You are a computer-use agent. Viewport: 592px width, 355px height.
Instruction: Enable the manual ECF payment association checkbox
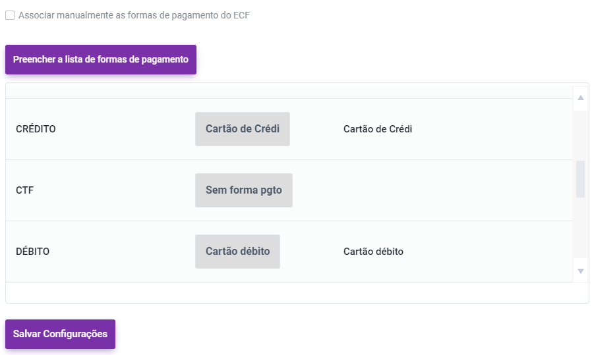coord(10,15)
